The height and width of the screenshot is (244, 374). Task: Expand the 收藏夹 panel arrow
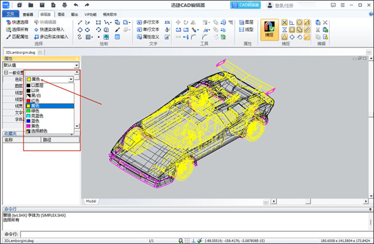(71, 134)
